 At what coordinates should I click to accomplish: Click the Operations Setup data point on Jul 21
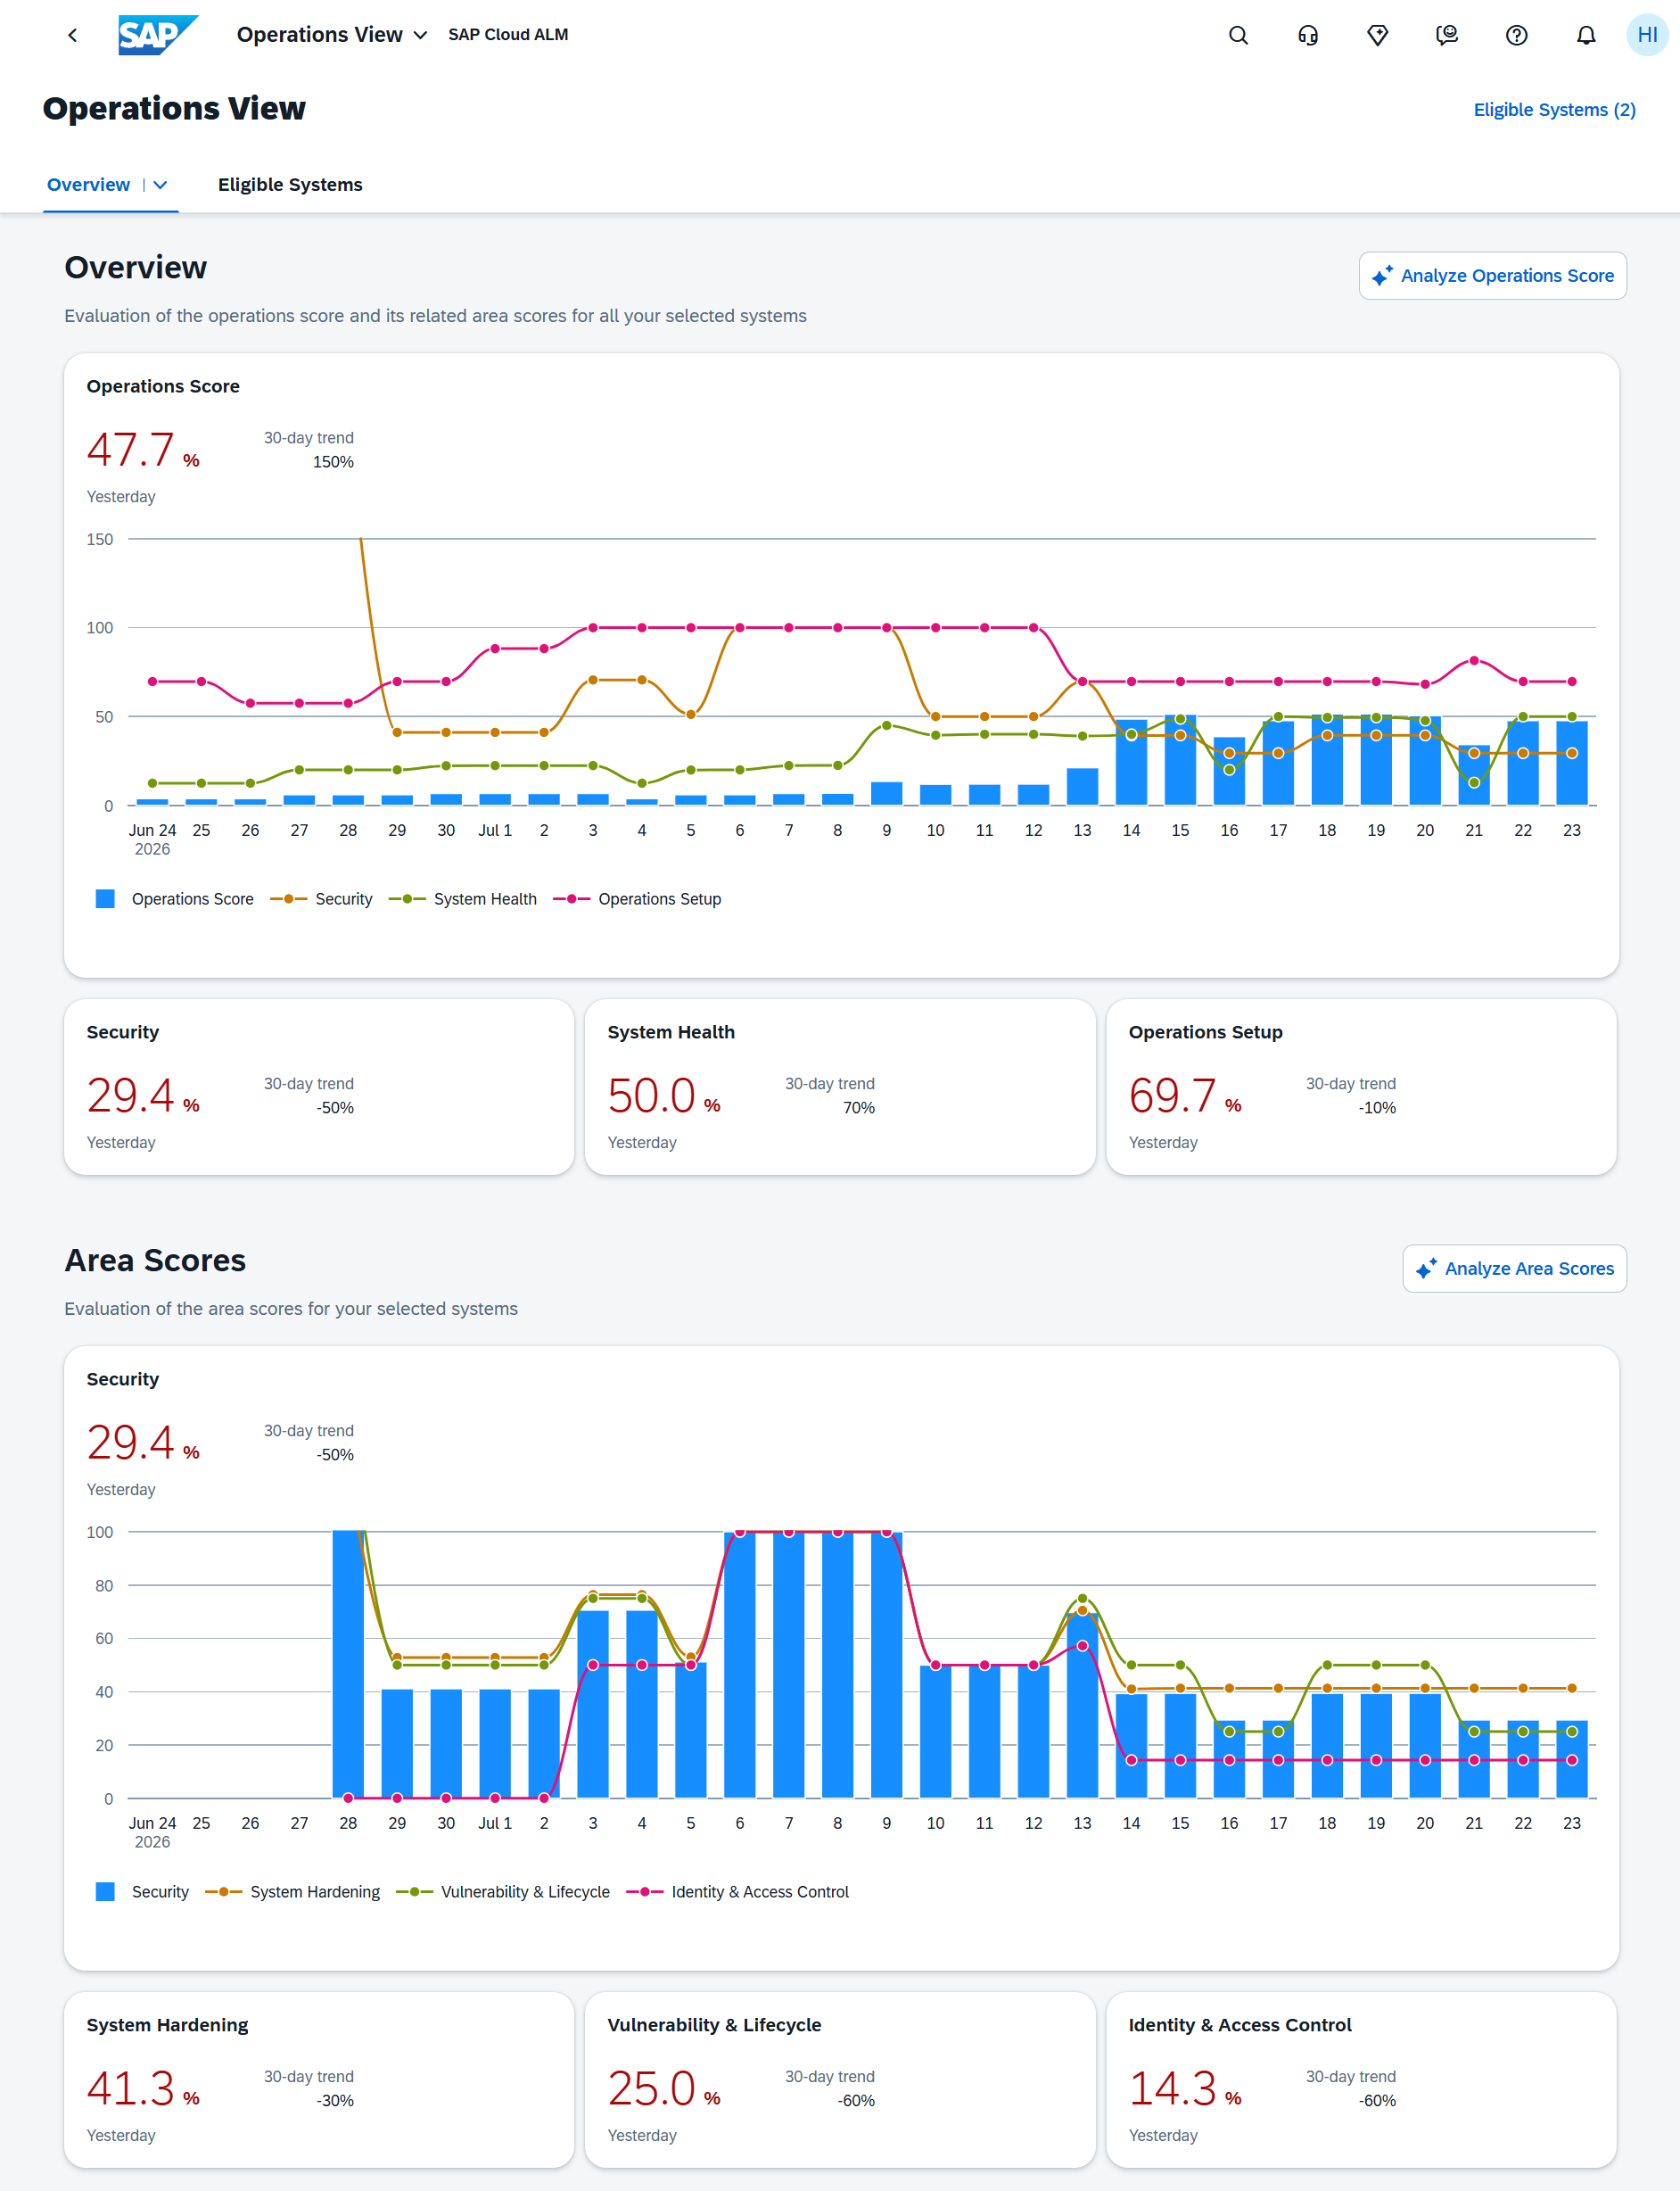point(1474,660)
